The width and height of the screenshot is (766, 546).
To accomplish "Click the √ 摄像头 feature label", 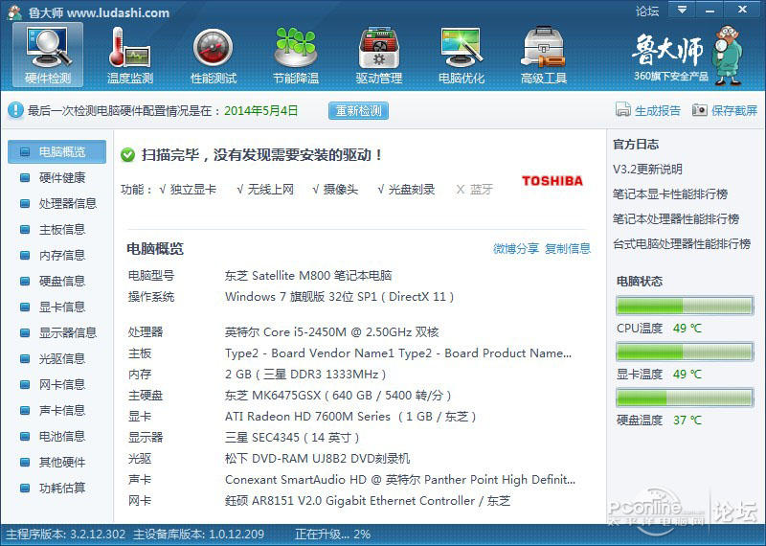I will [x=335, y=190].
